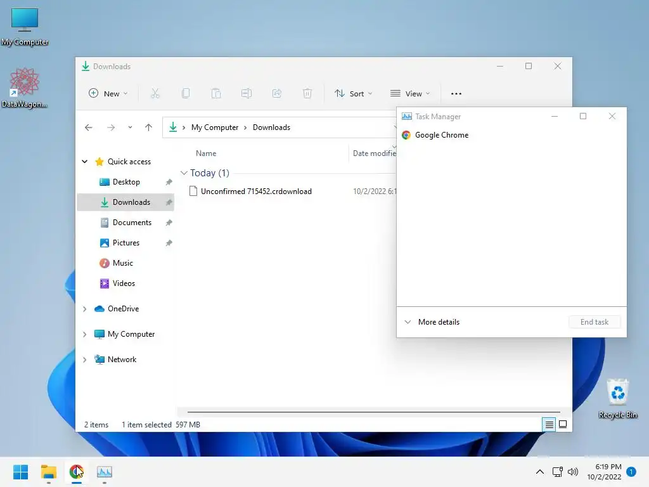Click the 10/2/2022 date modified cell
Viewport: 649px width, 487px height.
375,192
